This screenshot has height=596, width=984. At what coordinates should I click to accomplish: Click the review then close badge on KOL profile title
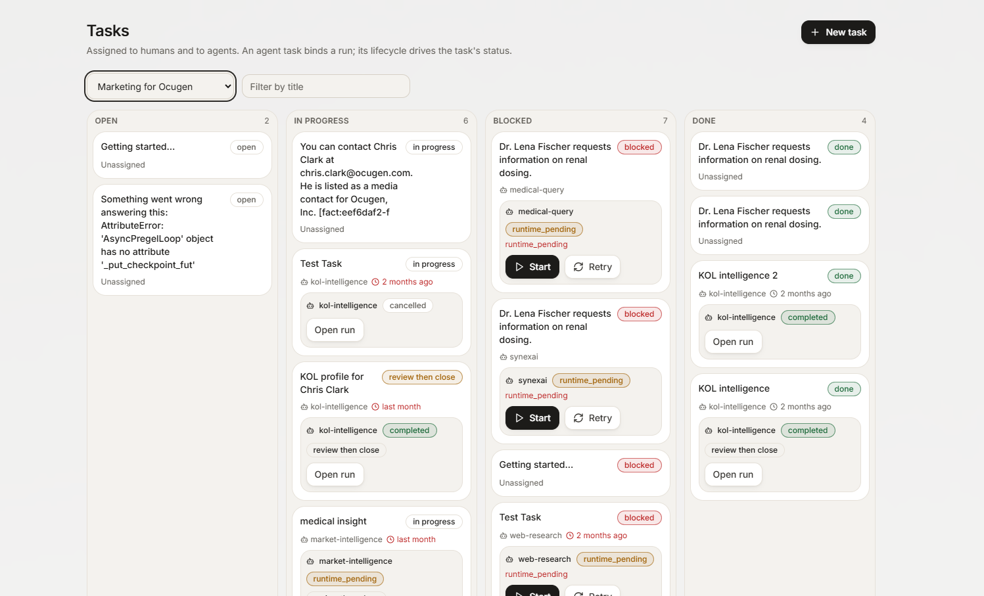tap(422, 377)
